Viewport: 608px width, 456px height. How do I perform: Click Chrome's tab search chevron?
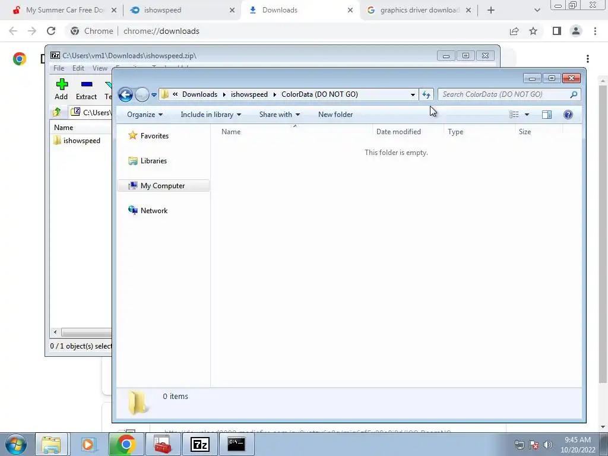point(537,10)
